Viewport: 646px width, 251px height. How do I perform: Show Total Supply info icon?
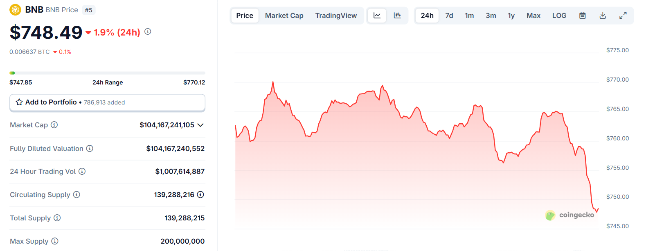coord(57,218)
